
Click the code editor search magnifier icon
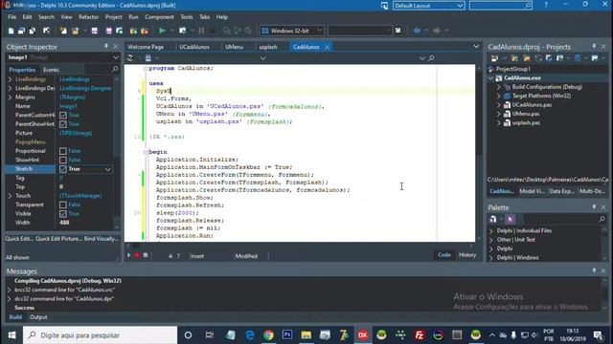pos(431,58)
